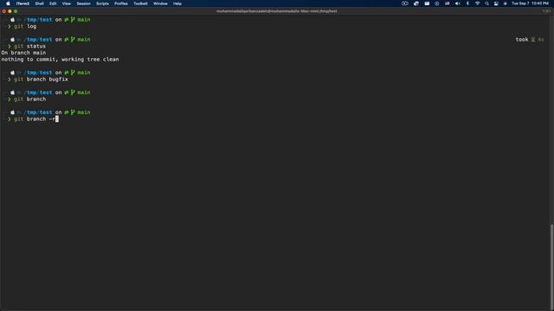Click the 'git branch bugfix' command
This screenshot has height=311, width=554.
pos(41,79)
